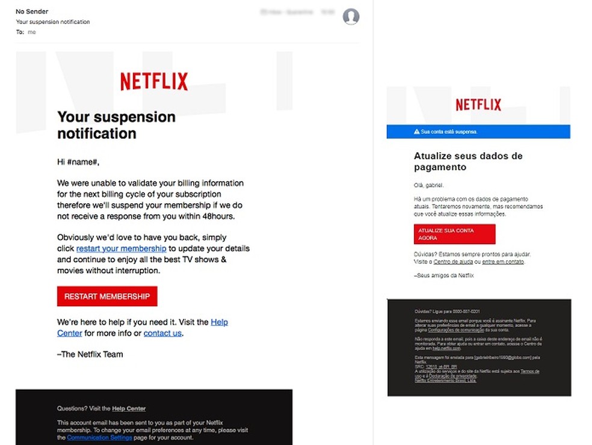The width and height of the screenshot is (592, 445).
Task: Click the 'Hi #name#,' greeting
Action: (x=78, y=162)
